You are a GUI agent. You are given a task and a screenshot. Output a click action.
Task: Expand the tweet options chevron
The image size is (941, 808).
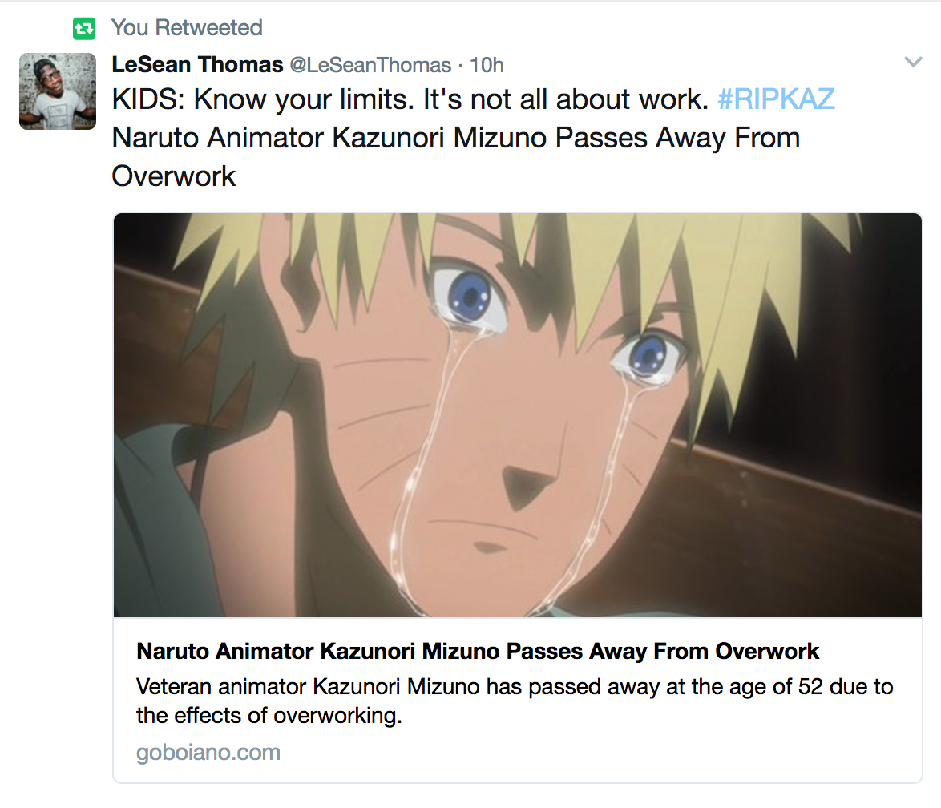coord(913,63)
